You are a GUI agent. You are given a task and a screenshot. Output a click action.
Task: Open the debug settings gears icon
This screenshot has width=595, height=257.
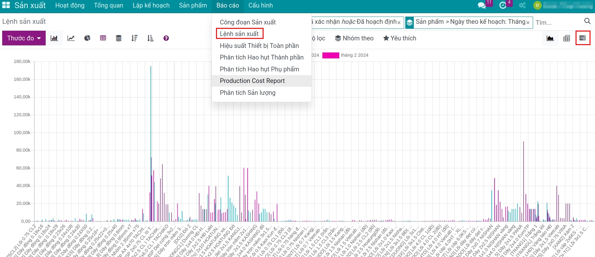pos(522,5)
